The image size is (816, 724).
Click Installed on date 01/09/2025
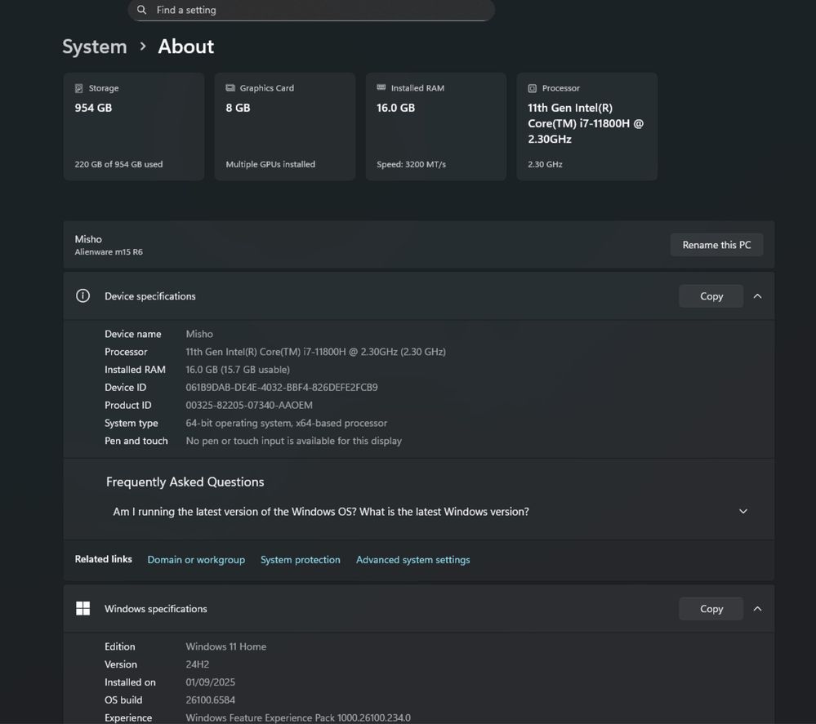click(x=210, y=682)
